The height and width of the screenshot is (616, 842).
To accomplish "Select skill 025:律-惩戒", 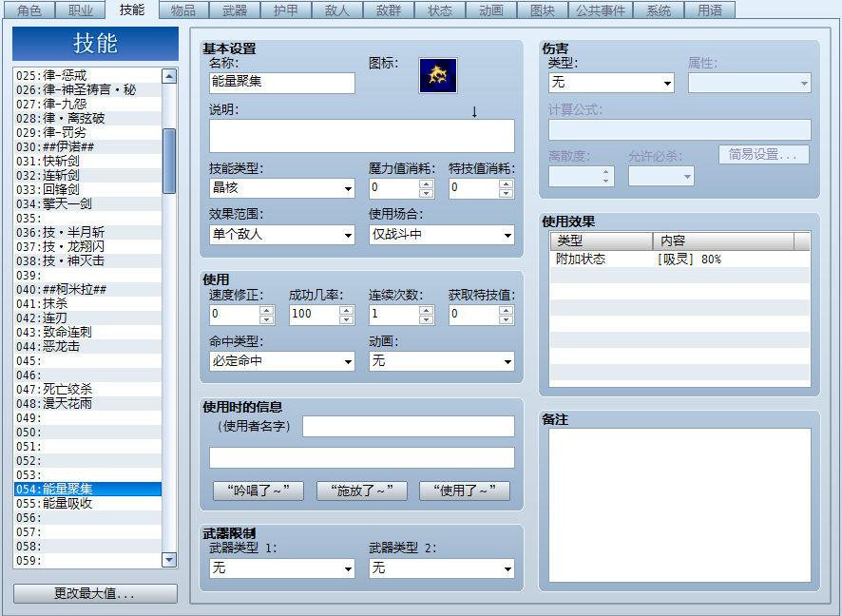I will [87, 75].
